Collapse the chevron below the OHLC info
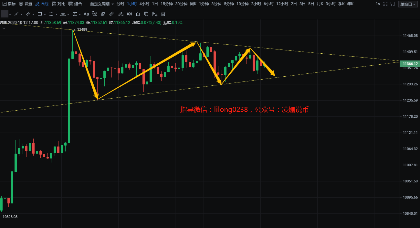The image size is (420, 228). 4,28
